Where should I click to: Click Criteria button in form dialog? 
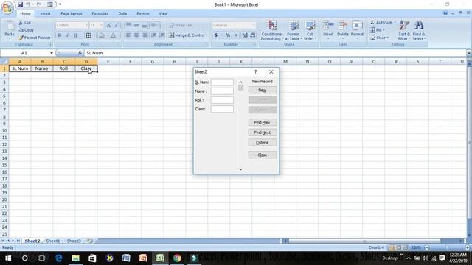click(263, 143)
